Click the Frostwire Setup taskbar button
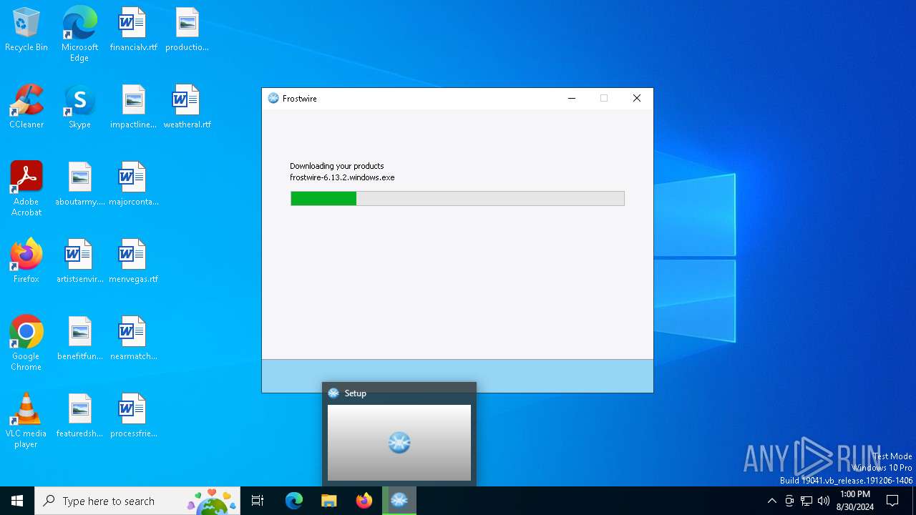Viewport: 916px width, 515px height. tap(399, 501)
